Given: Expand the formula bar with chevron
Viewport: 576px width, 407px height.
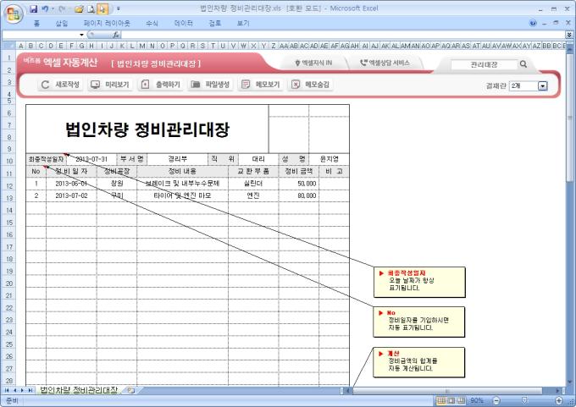Looking at the screenshot, I should pos(569,35).
